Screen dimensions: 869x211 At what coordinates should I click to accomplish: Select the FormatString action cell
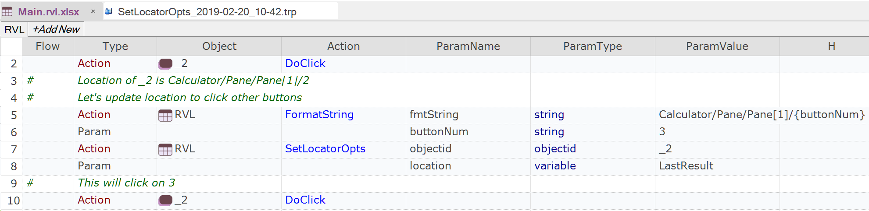[319, 115]
